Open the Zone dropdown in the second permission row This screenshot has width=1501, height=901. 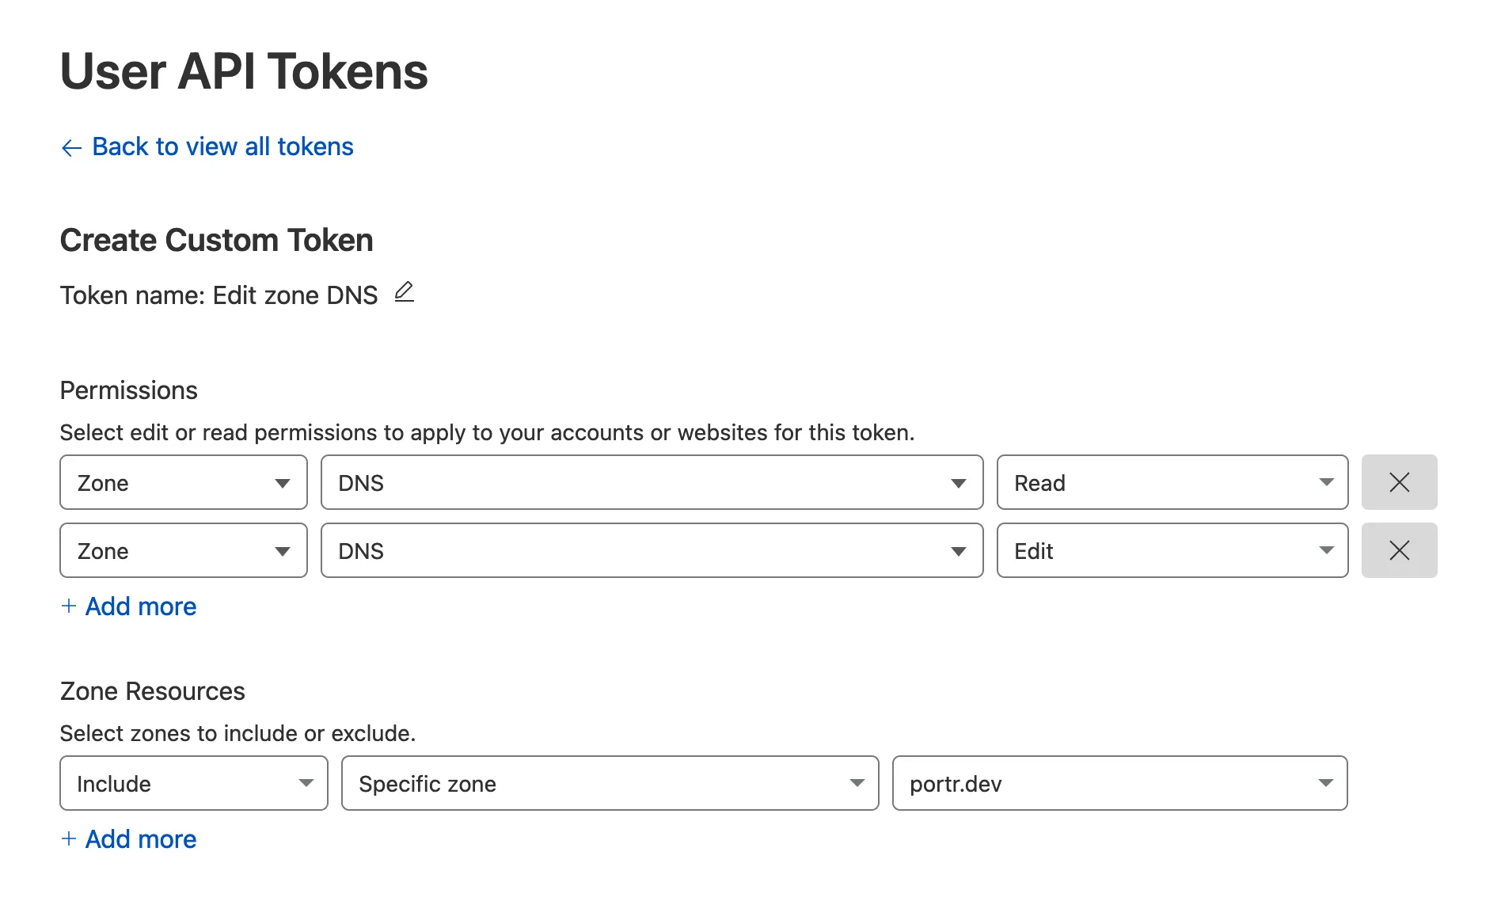pos(183,550)
